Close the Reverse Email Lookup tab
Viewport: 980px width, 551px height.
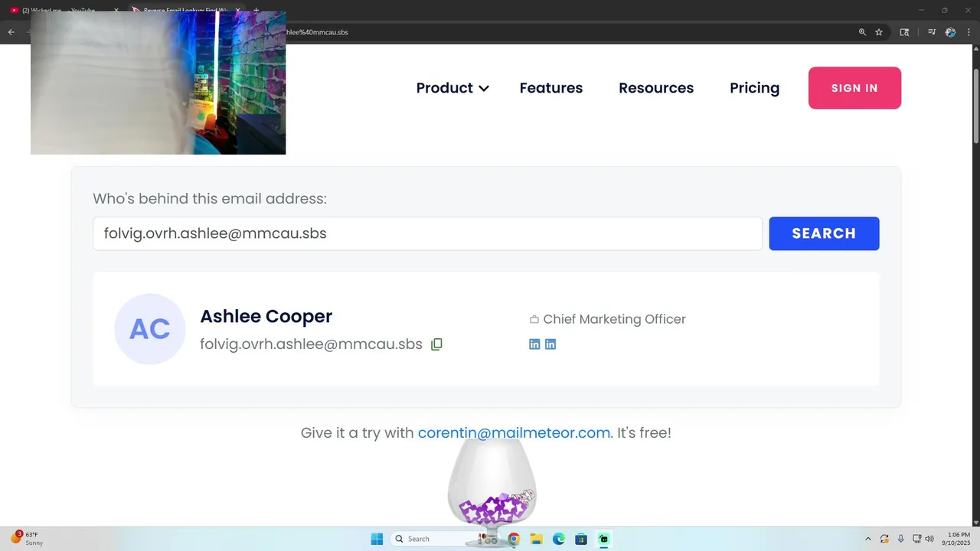pos(238,10)
